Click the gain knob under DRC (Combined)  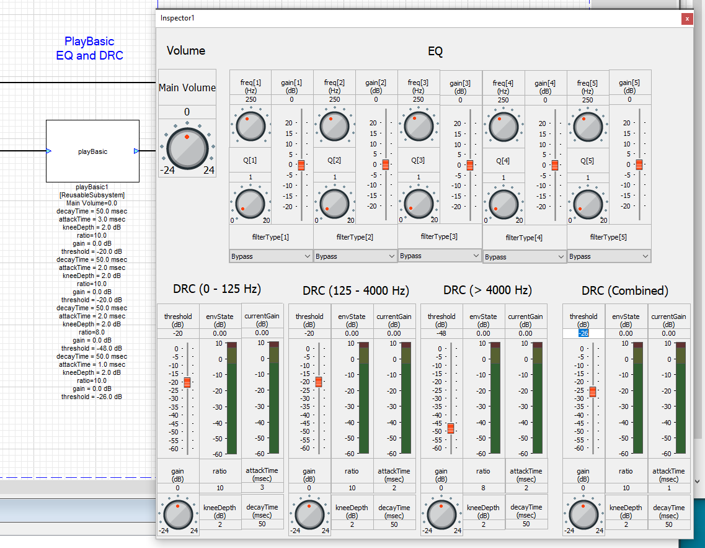[x=582, y=514]
